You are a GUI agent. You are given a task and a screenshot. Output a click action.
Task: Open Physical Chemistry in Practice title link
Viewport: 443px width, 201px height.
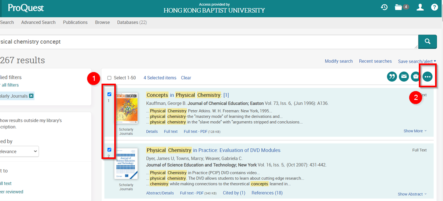tap(213, 150)
